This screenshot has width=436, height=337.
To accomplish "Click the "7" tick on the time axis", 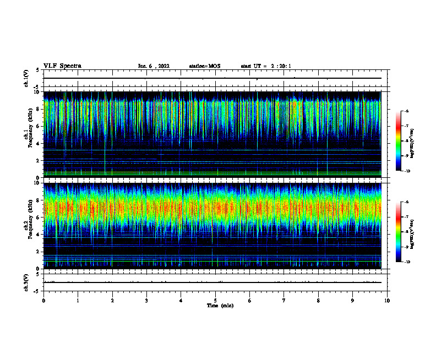I will 284,301.
